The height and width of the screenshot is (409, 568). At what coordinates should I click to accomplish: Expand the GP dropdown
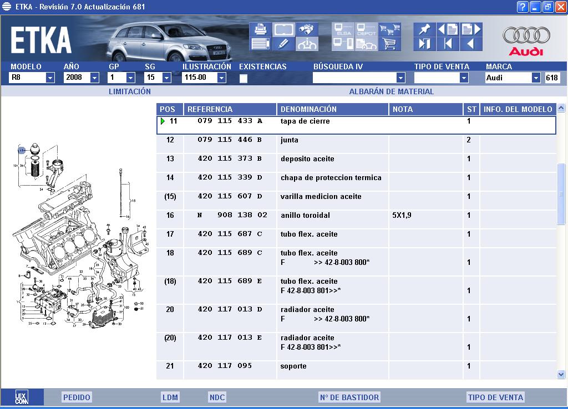click(x=130, y=78)
